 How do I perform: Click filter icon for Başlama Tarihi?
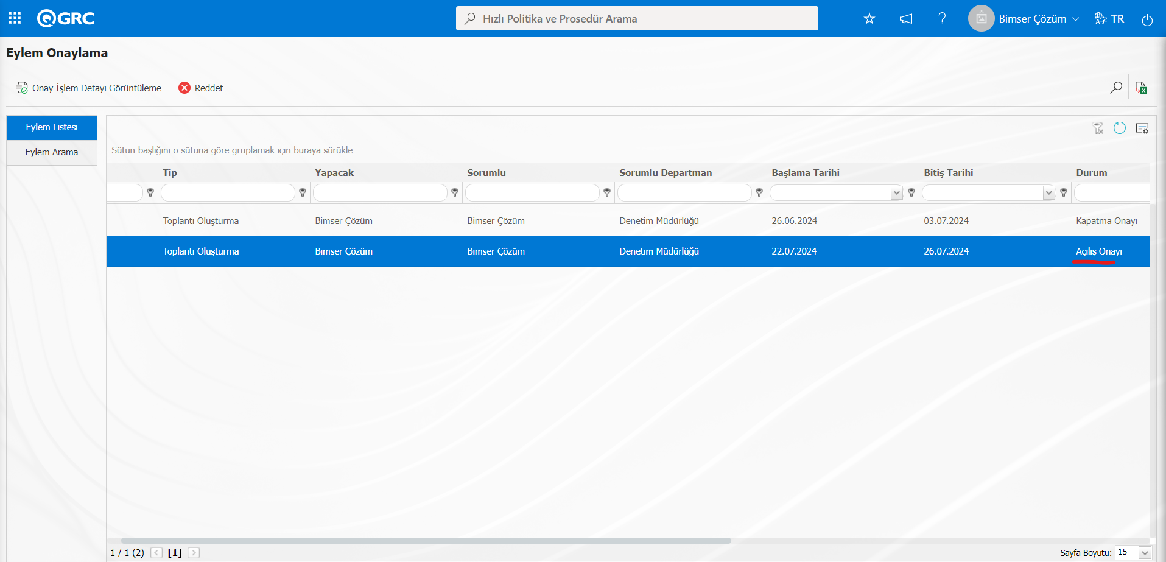point(911,192)
